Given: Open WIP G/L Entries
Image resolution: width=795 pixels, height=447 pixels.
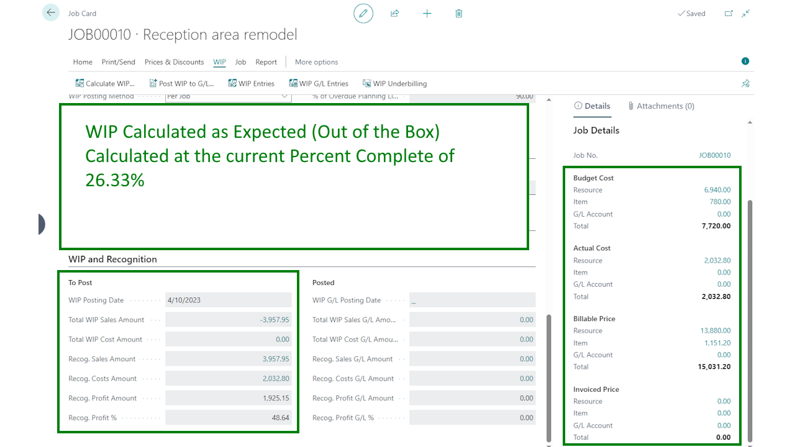Looking at the screenshot, I should coord(319,83).
